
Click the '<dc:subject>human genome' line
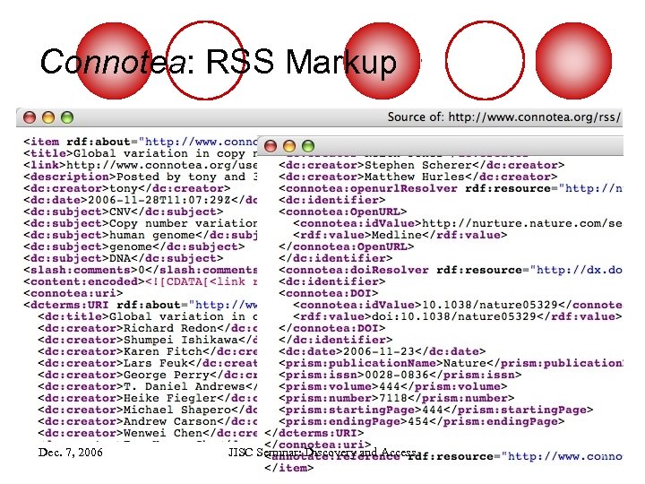(x=141, y=235)
